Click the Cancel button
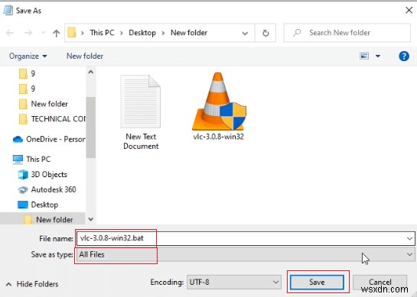The image size is (417, 297). coord(380,282)
